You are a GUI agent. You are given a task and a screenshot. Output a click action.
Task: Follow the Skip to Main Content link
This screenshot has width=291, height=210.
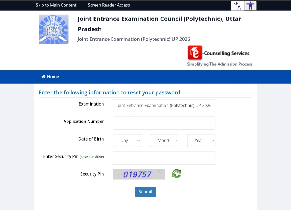tap(56, 5)
